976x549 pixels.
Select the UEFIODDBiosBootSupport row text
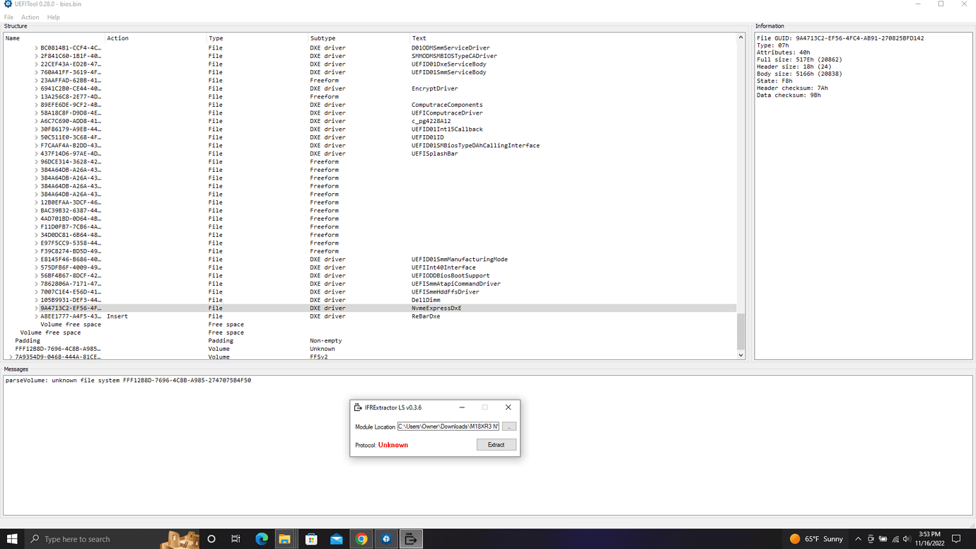pyautogui.click(x=451, y=276)
